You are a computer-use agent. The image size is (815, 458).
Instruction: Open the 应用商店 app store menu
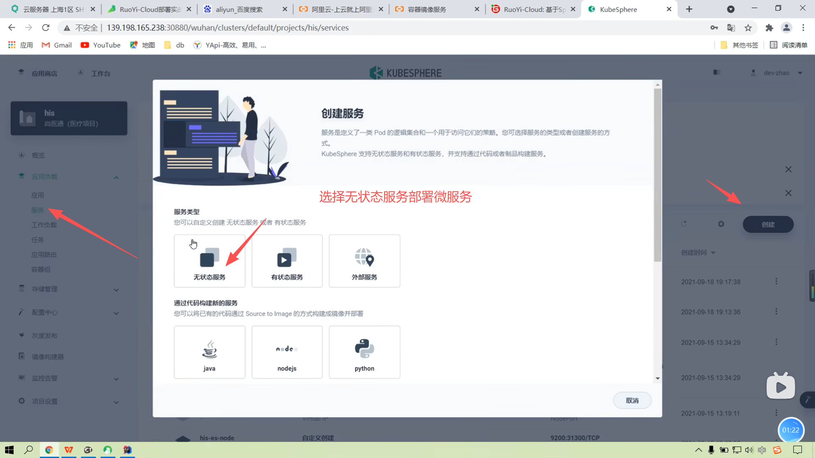pos(38,73)
